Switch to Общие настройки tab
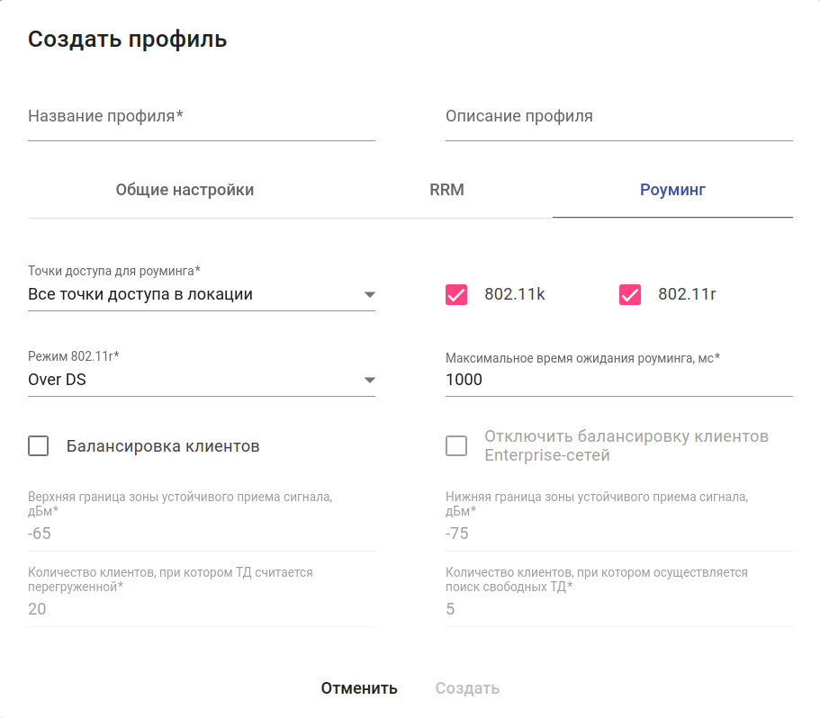 [185, 191]
